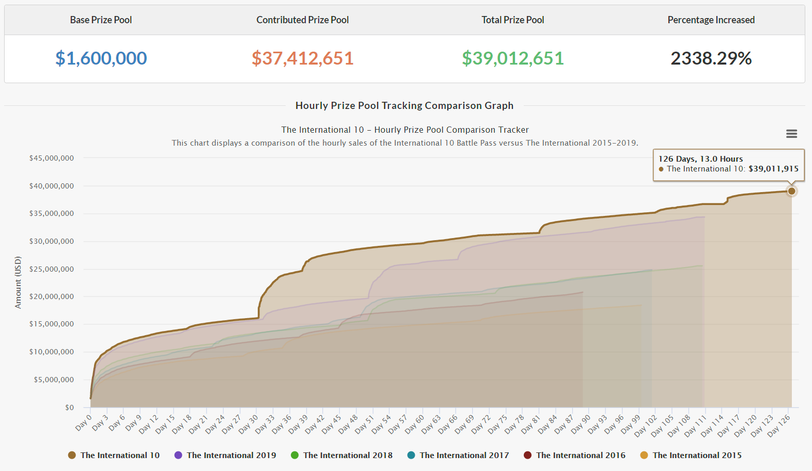The height and width of the screenshot is (471, 812).
Task: Click the green International 2018 legend dot
Action: click(295, 455)
